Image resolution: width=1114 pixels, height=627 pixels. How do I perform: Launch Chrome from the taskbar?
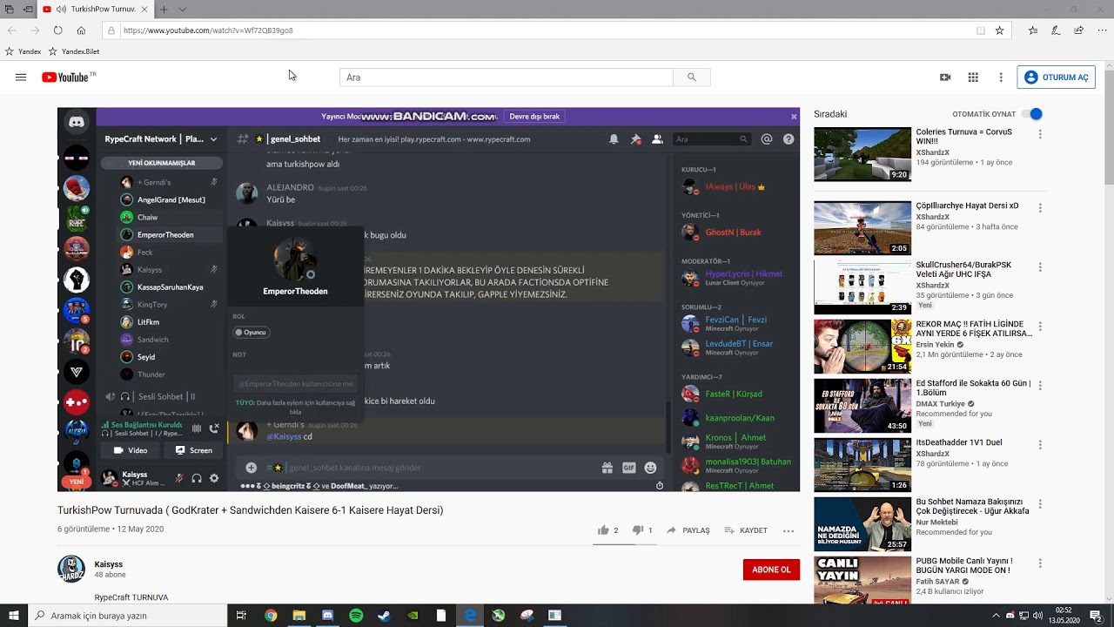tap(271, 616)
